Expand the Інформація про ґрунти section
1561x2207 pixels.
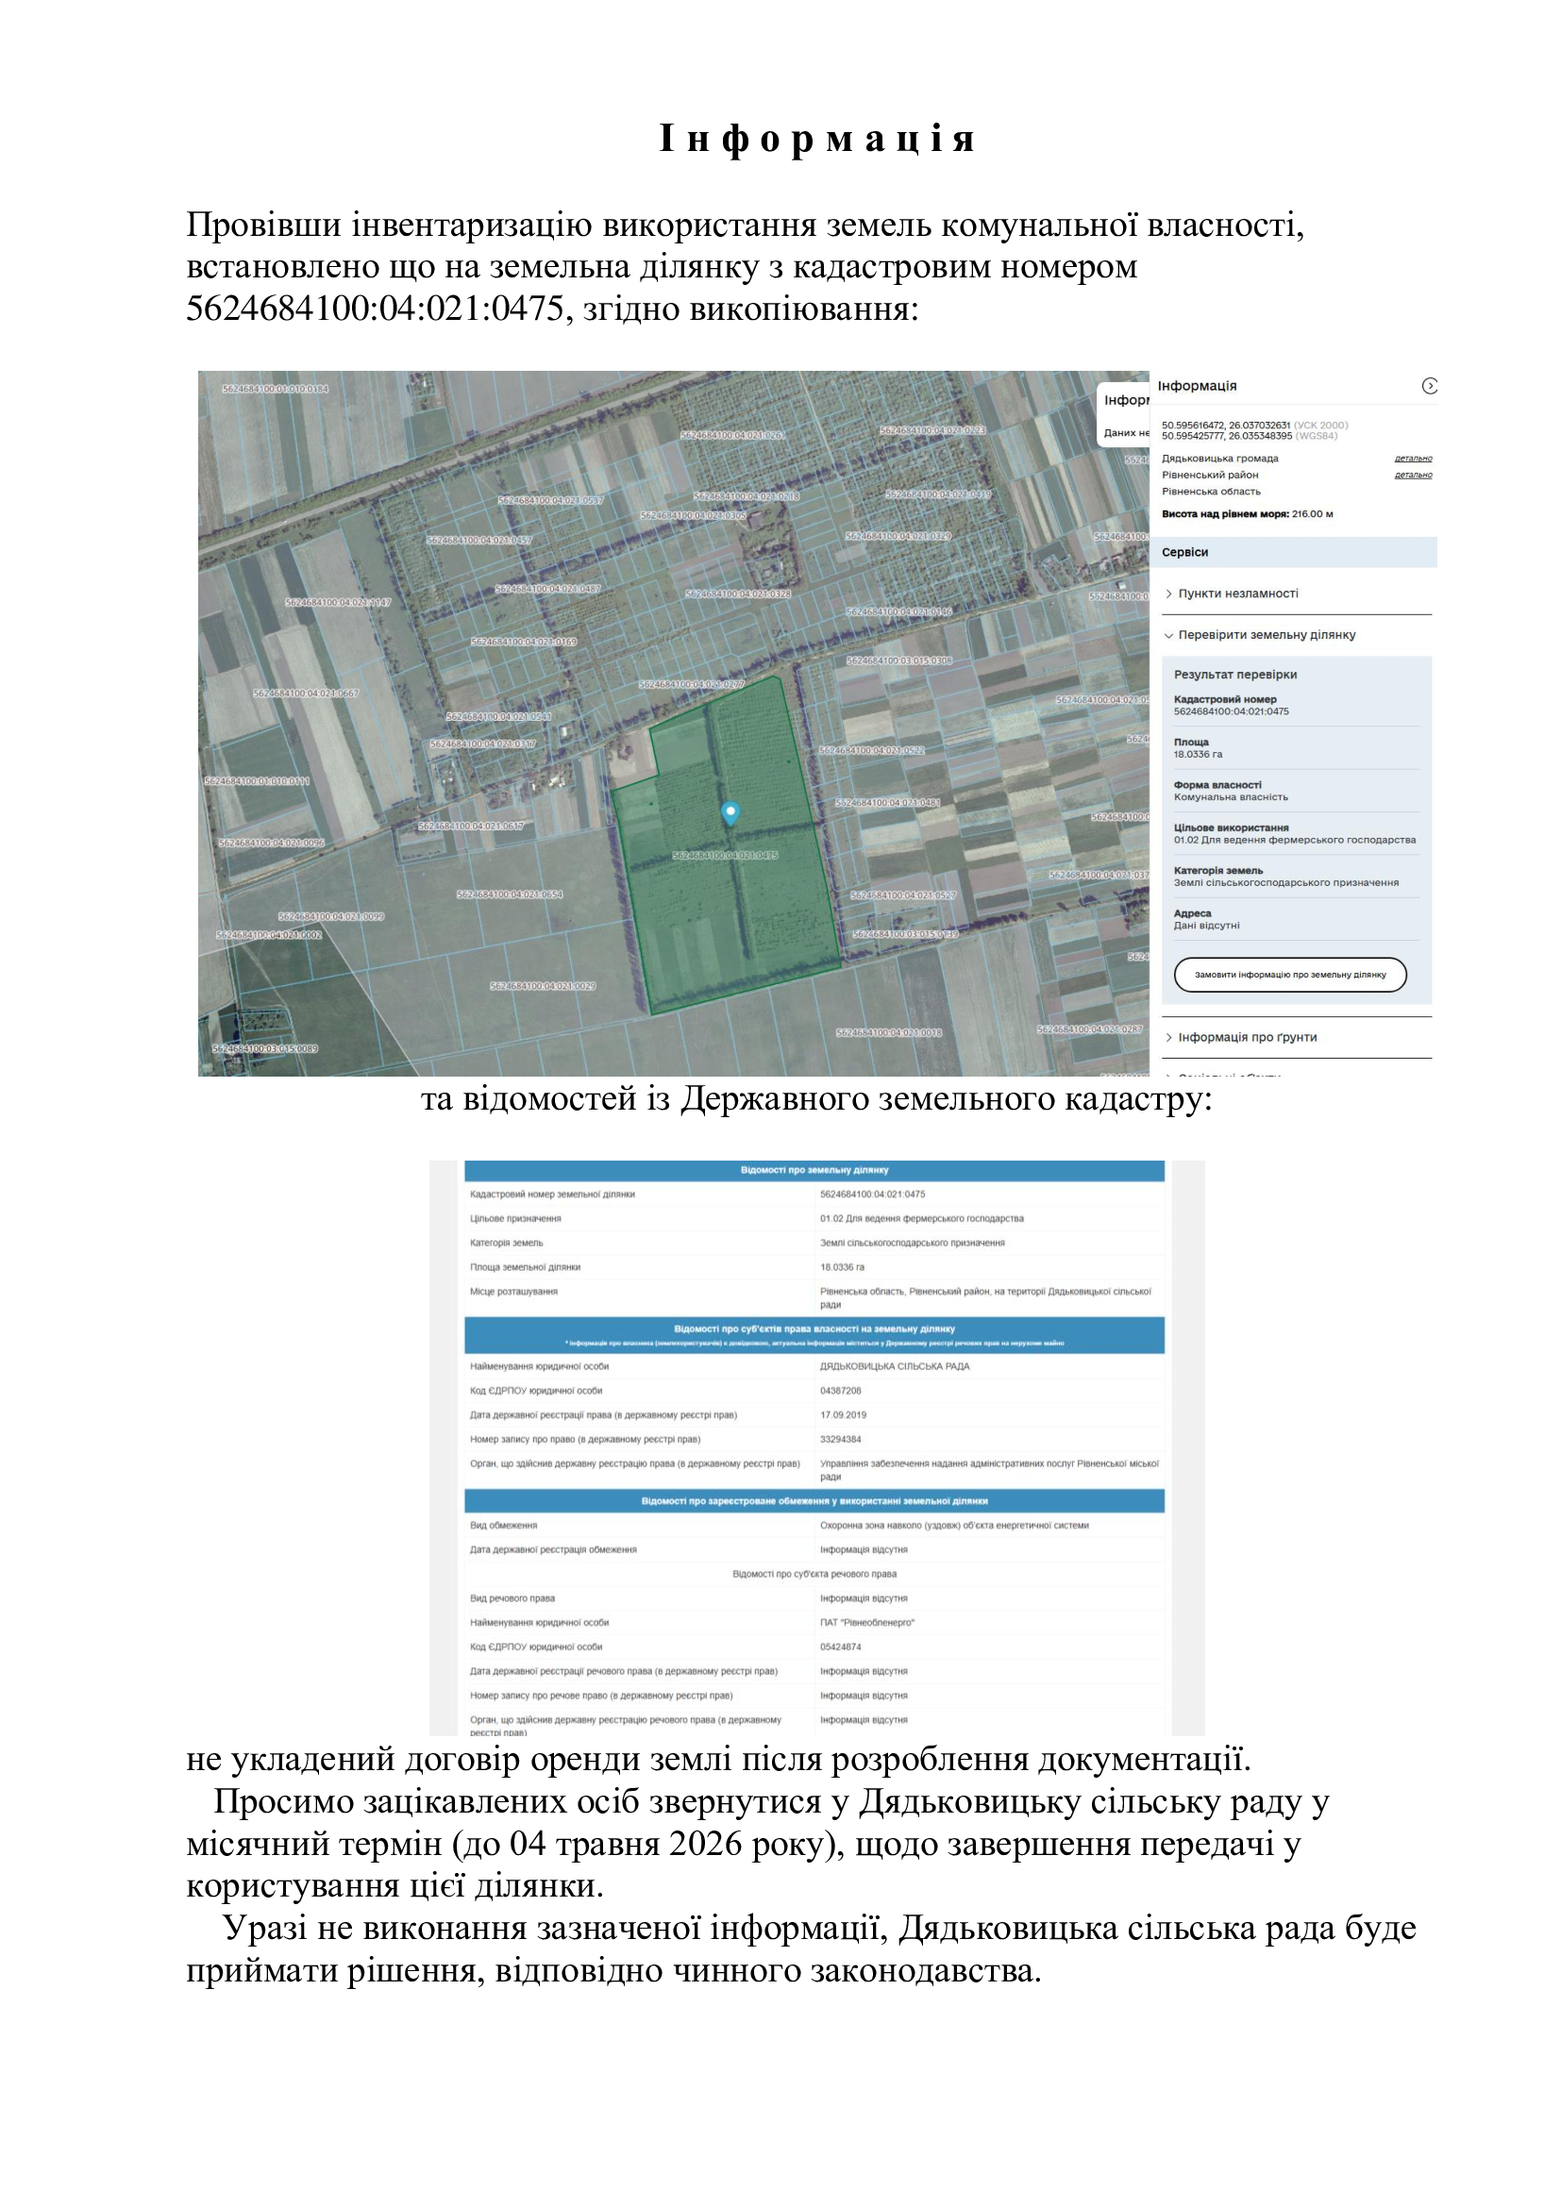1247,1037
